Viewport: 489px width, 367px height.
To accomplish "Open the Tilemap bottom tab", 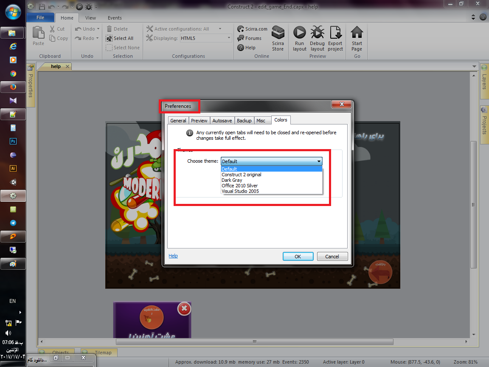I will click(x=99, y=352).
